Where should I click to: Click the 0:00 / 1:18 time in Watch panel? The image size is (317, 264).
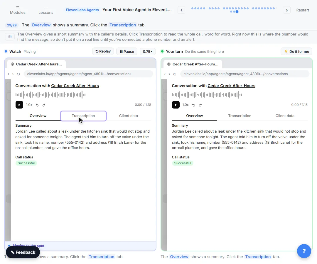[x=143, y=105]
